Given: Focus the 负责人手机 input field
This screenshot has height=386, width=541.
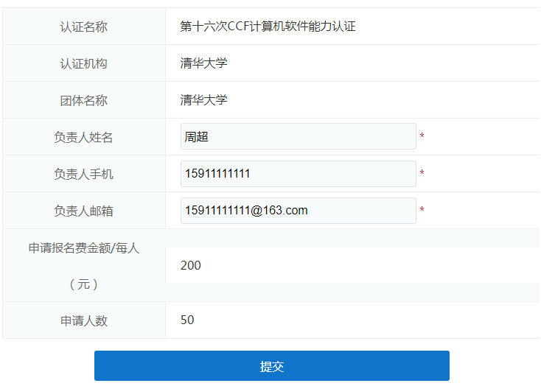Looking at the screenshot, I should click(298, 174).
